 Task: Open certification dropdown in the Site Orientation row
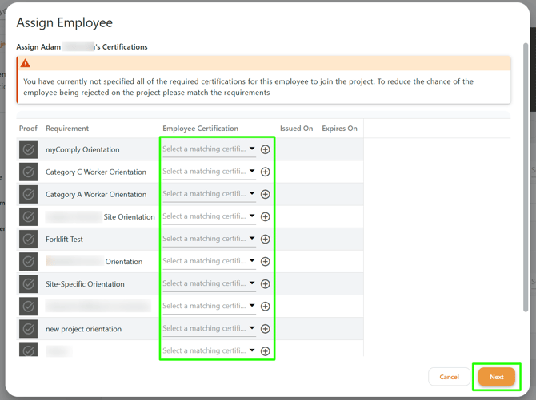click(210, 216)
